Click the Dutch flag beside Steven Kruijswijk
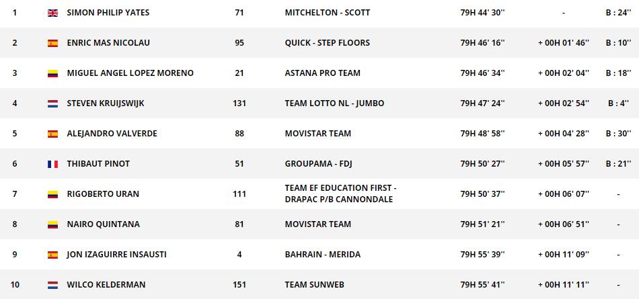The height and width of the screenshot is (299, 639). click(x=52, y=103)
